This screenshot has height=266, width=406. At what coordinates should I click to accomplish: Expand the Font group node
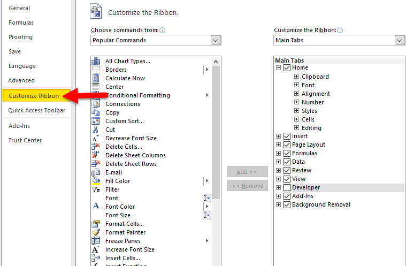pos(297,85)
